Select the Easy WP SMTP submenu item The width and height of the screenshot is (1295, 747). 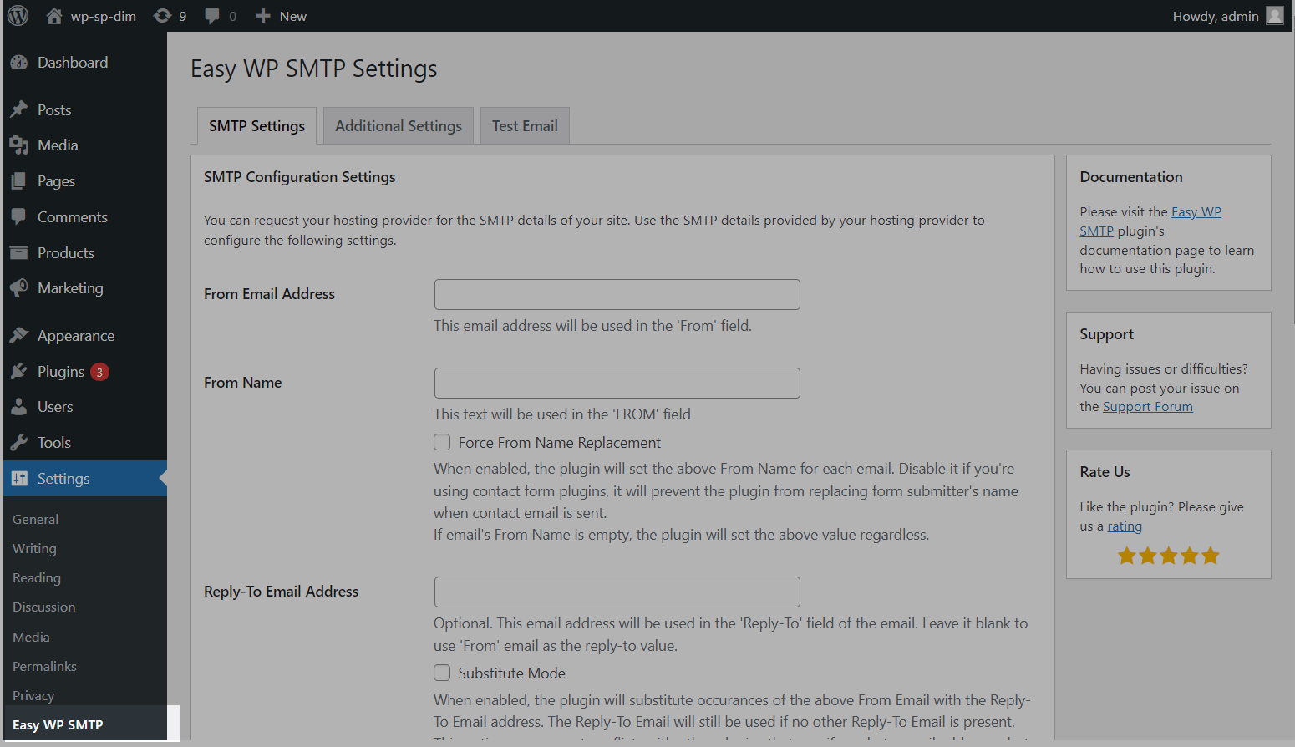click(x=58, y=724)
